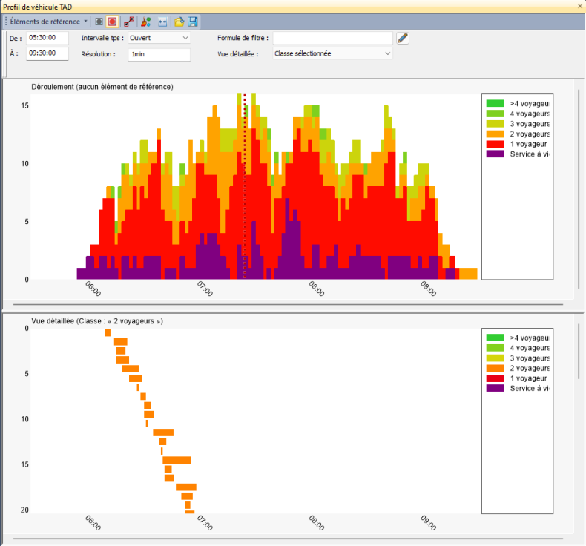This screenshot has height=546, width=586.
Task: Click the open folder toolbar icon
Action: (179, 22)
